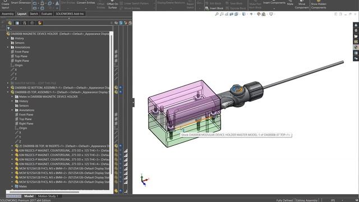Click the arc sketch tool icon

(42, 3)
